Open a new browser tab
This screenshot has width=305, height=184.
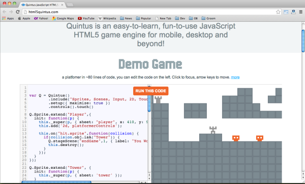coord(70,5)
